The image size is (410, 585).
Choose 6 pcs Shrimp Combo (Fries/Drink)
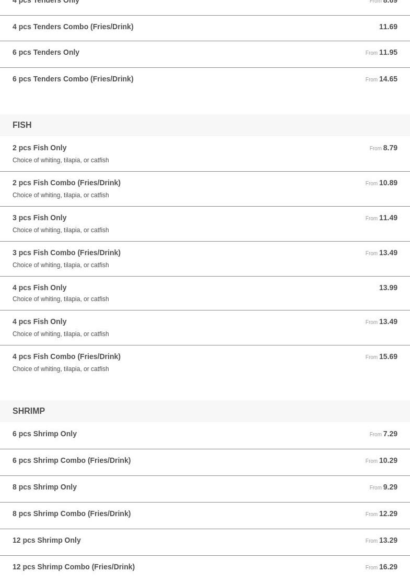[72, 460]
